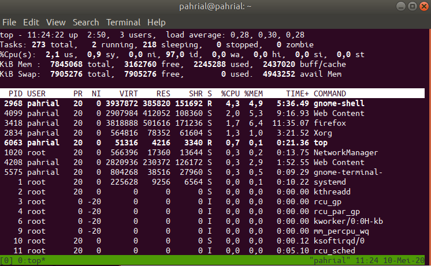
Task: Click the RES column header
Action: (164, 93)
